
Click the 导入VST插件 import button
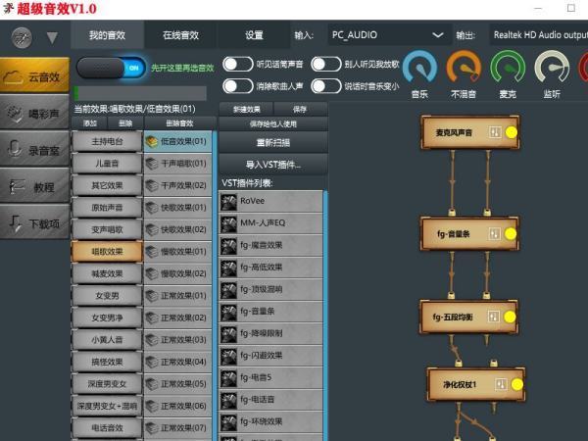pos(271,164)
